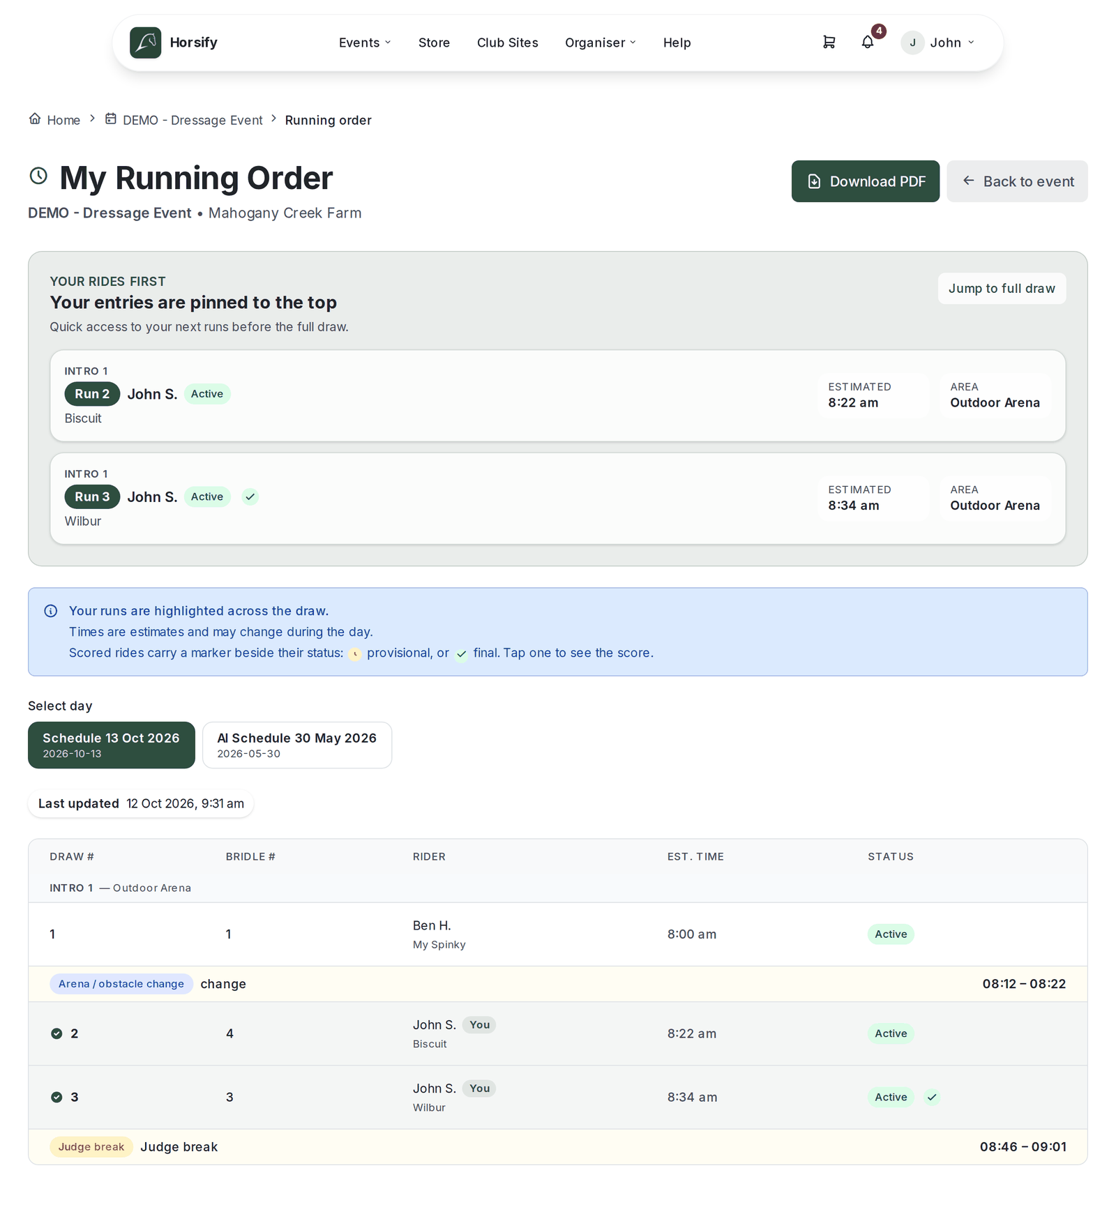Click the info icon in blue notice

(51, 611)
